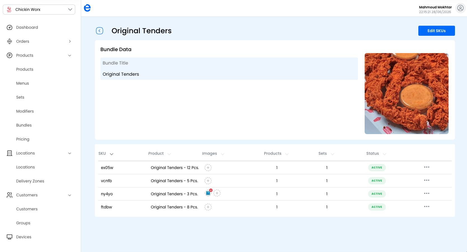Add image for Original Tenders - 12 Pcs.
The height and width of the screenshot is (252, 467).
[x=208, y=168]
